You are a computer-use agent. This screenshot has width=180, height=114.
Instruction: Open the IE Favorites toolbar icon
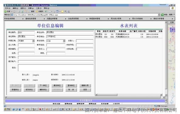[x=40, y=12]
